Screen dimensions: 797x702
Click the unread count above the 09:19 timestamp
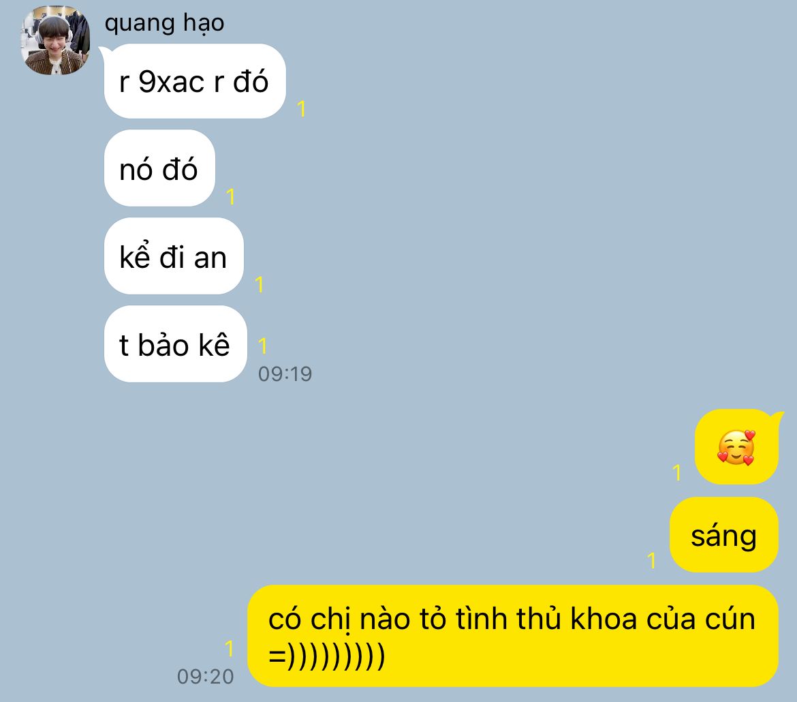click(263, 346)
